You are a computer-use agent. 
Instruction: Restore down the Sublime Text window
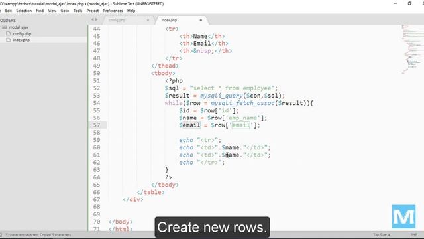click(x=409, y=3)
